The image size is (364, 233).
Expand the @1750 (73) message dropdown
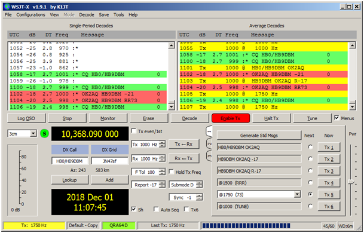tap(297, 195)
